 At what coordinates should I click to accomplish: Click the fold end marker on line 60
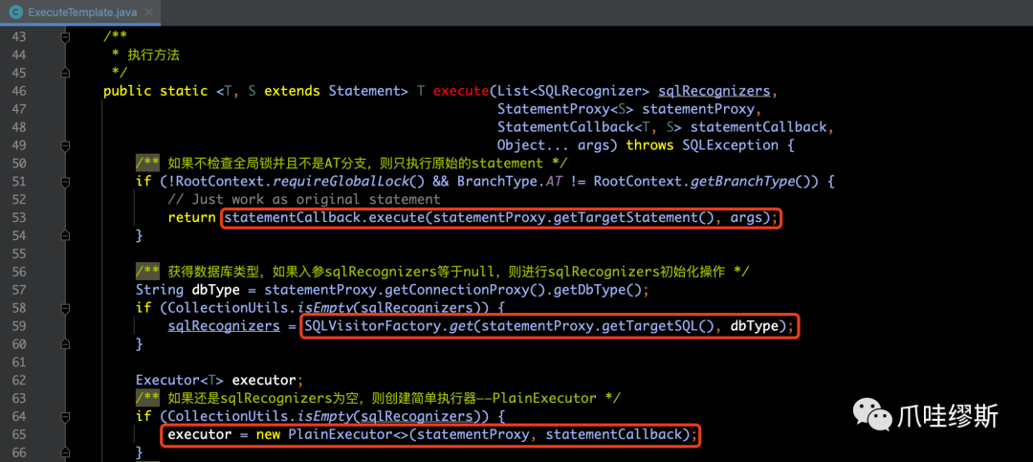click(x=65, y=343)
